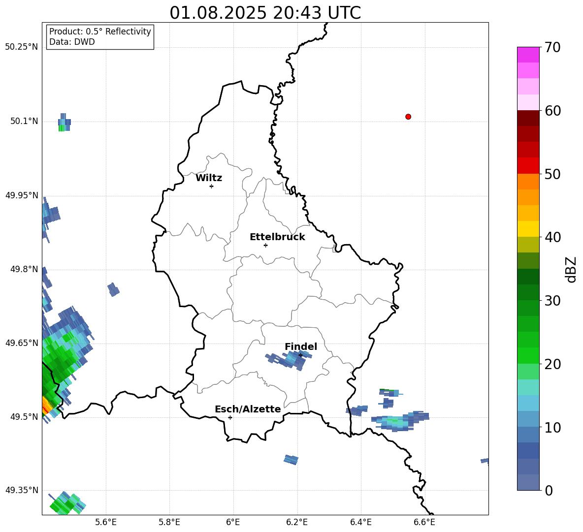Select the Ettelbruck city label
The width and height of the screenshot is (583, 532).
click(x=277, y=237)
